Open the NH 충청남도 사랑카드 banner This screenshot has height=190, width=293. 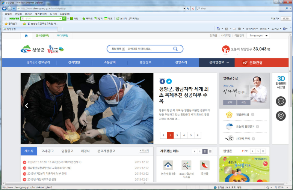(x=244, y=169)
